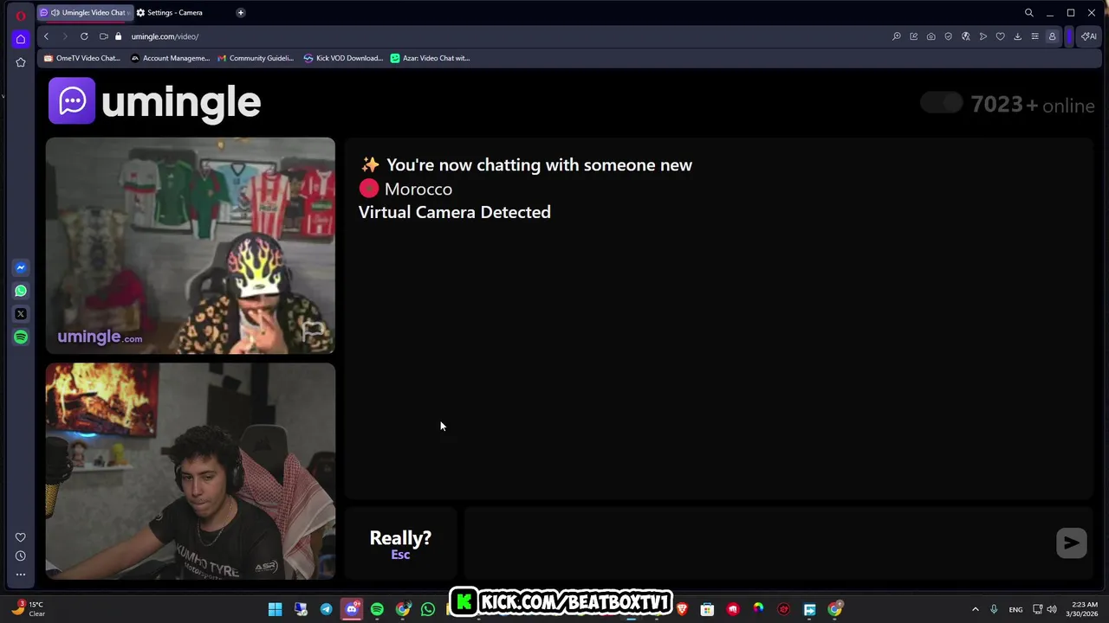The width and height of the screenshot is (1109, 623).
Task: Open a new browser tab
Action: click(241, 13)
